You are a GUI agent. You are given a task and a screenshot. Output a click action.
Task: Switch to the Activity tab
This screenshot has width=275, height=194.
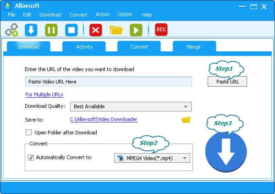click(x=84, y=47)
